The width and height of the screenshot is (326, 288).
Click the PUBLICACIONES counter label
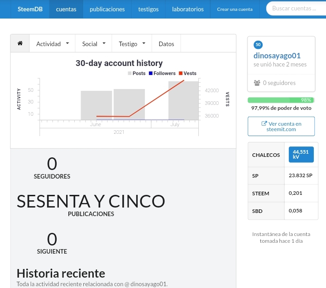(x=91, y=214)
